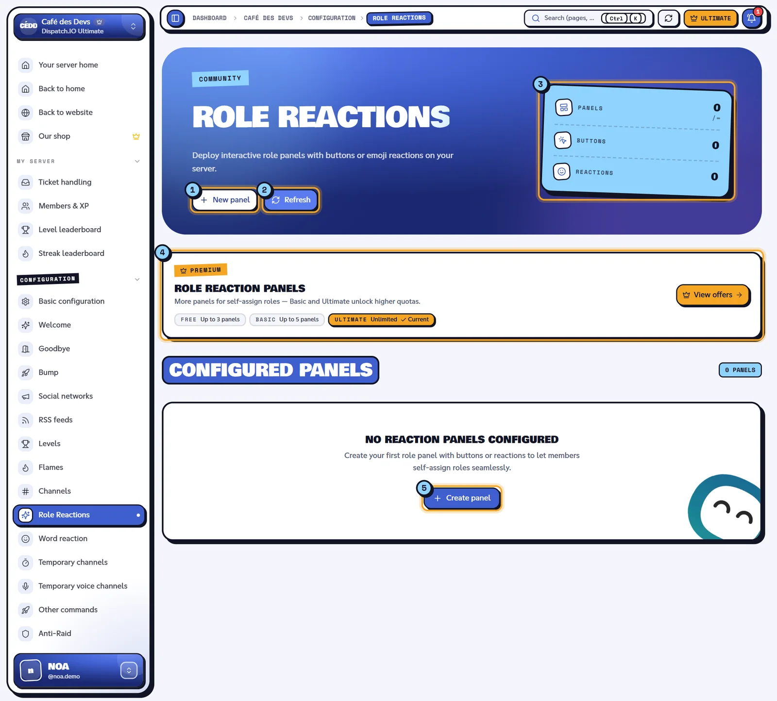Image resolution: width=777 pixels, height=701 pixels.
Task: Open the notifications bell
Action: coord(751,18)
